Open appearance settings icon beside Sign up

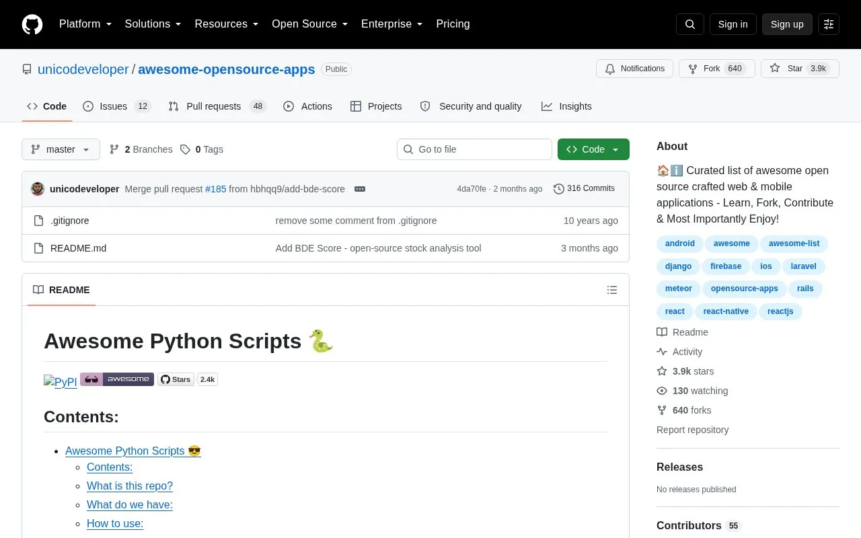click(829, 24)
